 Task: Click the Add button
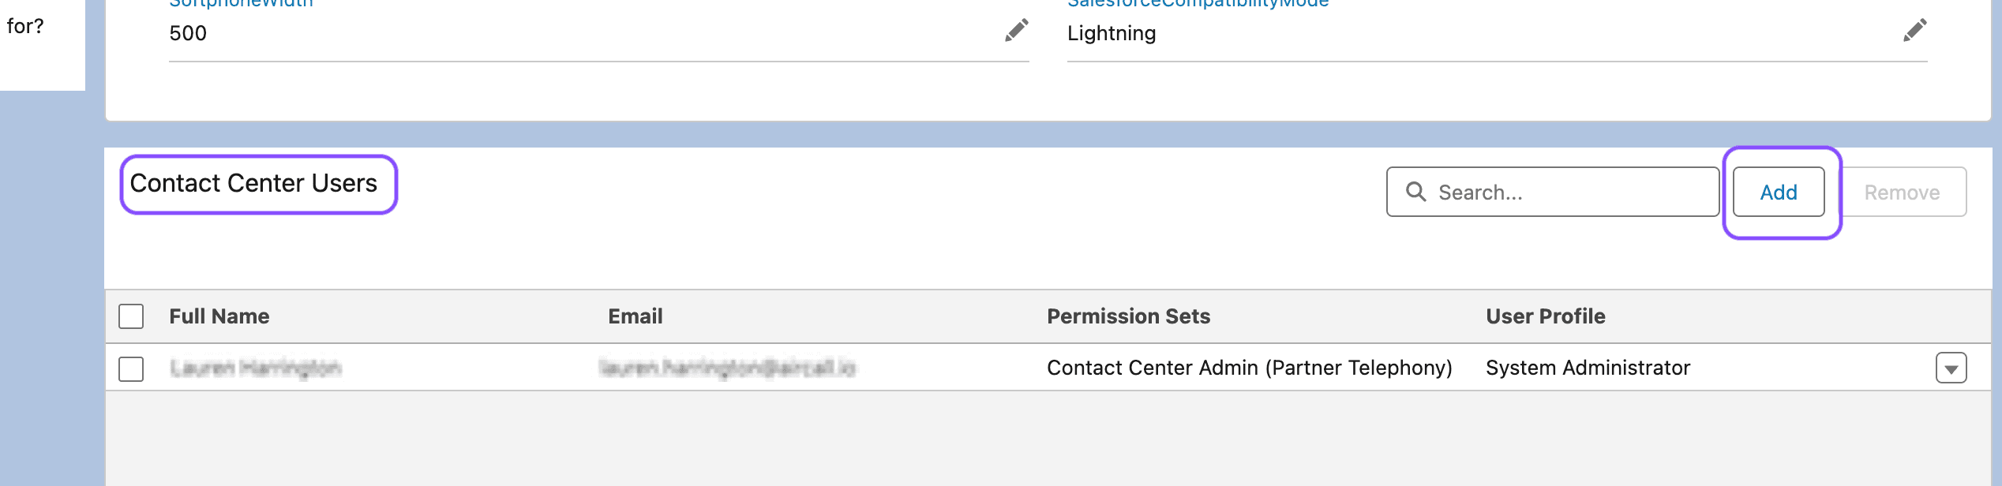(1778, 191)
